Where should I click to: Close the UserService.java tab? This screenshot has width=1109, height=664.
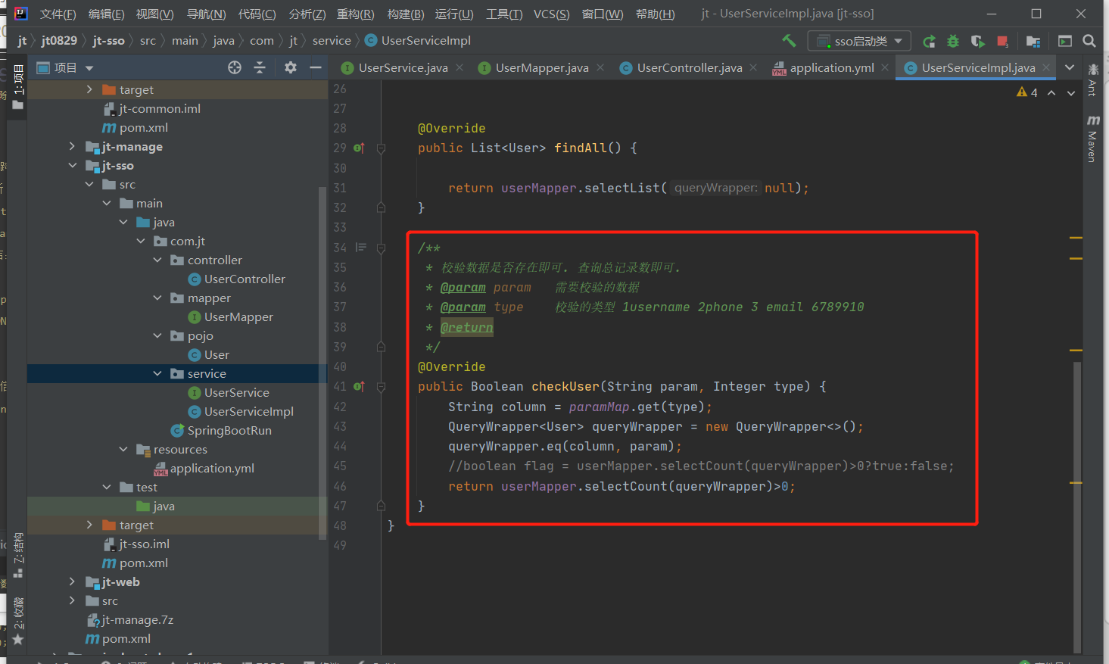pyautogui.click(x=460, y=67)
